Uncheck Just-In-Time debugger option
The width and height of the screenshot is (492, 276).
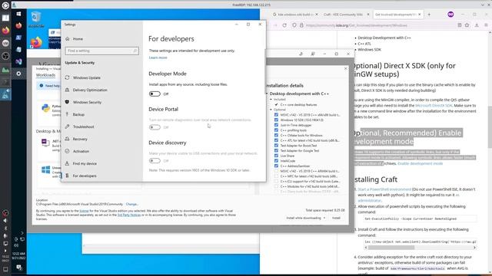pos(276,125)
